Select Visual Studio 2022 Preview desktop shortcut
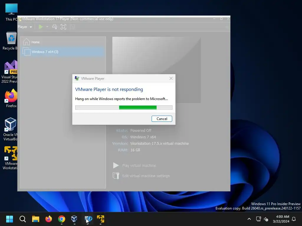This screenshot has width=302, height=226. 10,72
